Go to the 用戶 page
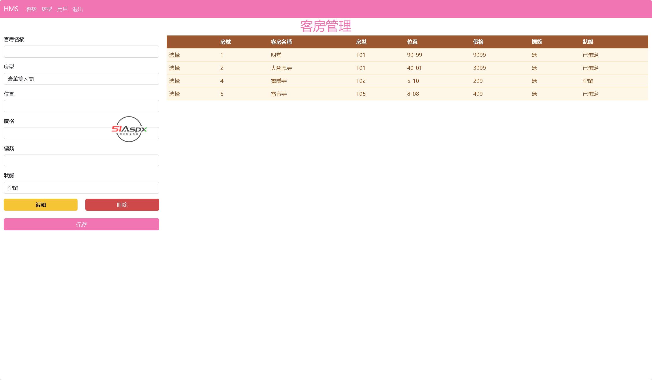The height and width of the screenshot is (380, 652). pos(62,9)
